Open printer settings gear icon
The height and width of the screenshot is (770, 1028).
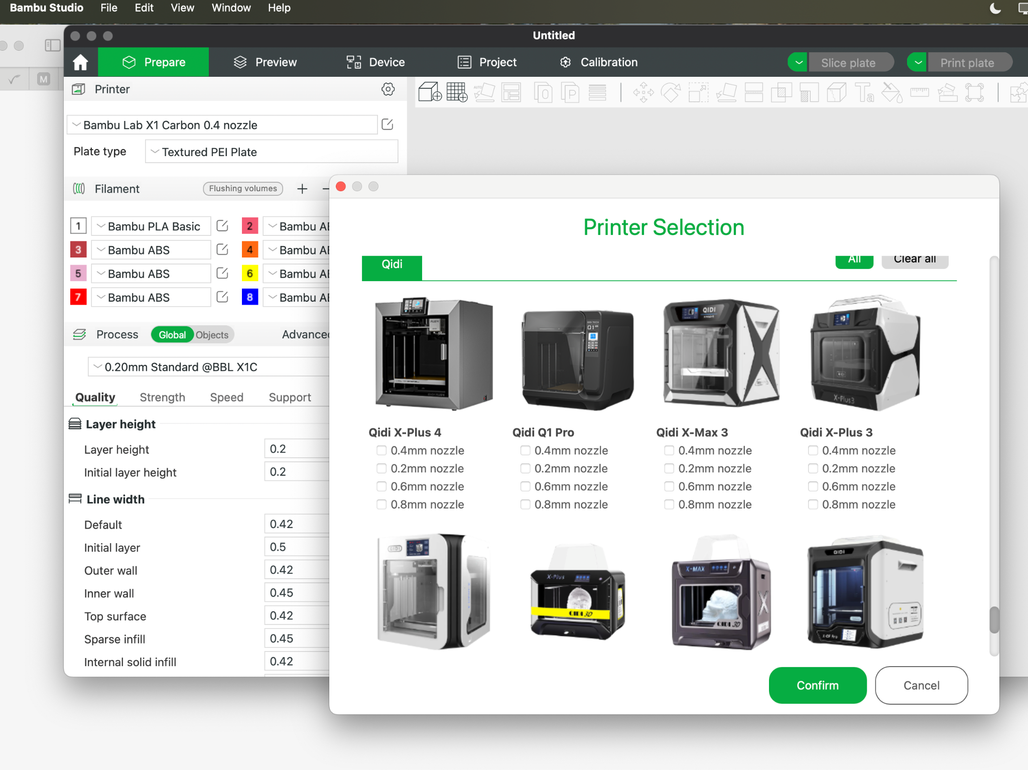pyautogui.click(x=388, y=89)
